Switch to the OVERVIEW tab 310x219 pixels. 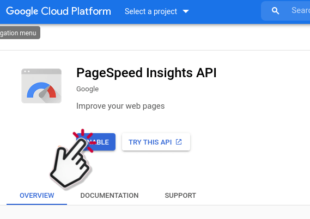coord(37,196)
